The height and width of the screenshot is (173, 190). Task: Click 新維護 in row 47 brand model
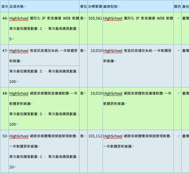coord(108,61)
